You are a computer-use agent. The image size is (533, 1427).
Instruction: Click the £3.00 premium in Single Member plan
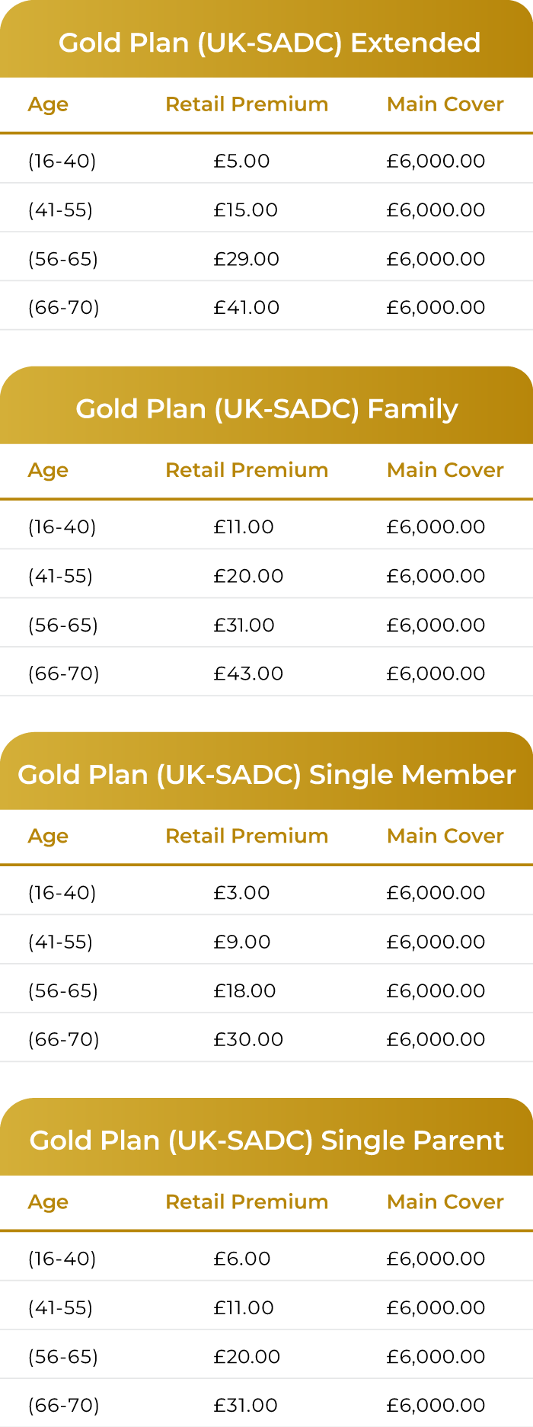pos(241,893)
